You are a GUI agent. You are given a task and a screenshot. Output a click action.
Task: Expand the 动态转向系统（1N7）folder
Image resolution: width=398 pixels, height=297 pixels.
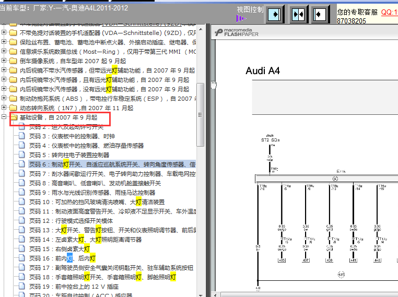tap(4, 108)
